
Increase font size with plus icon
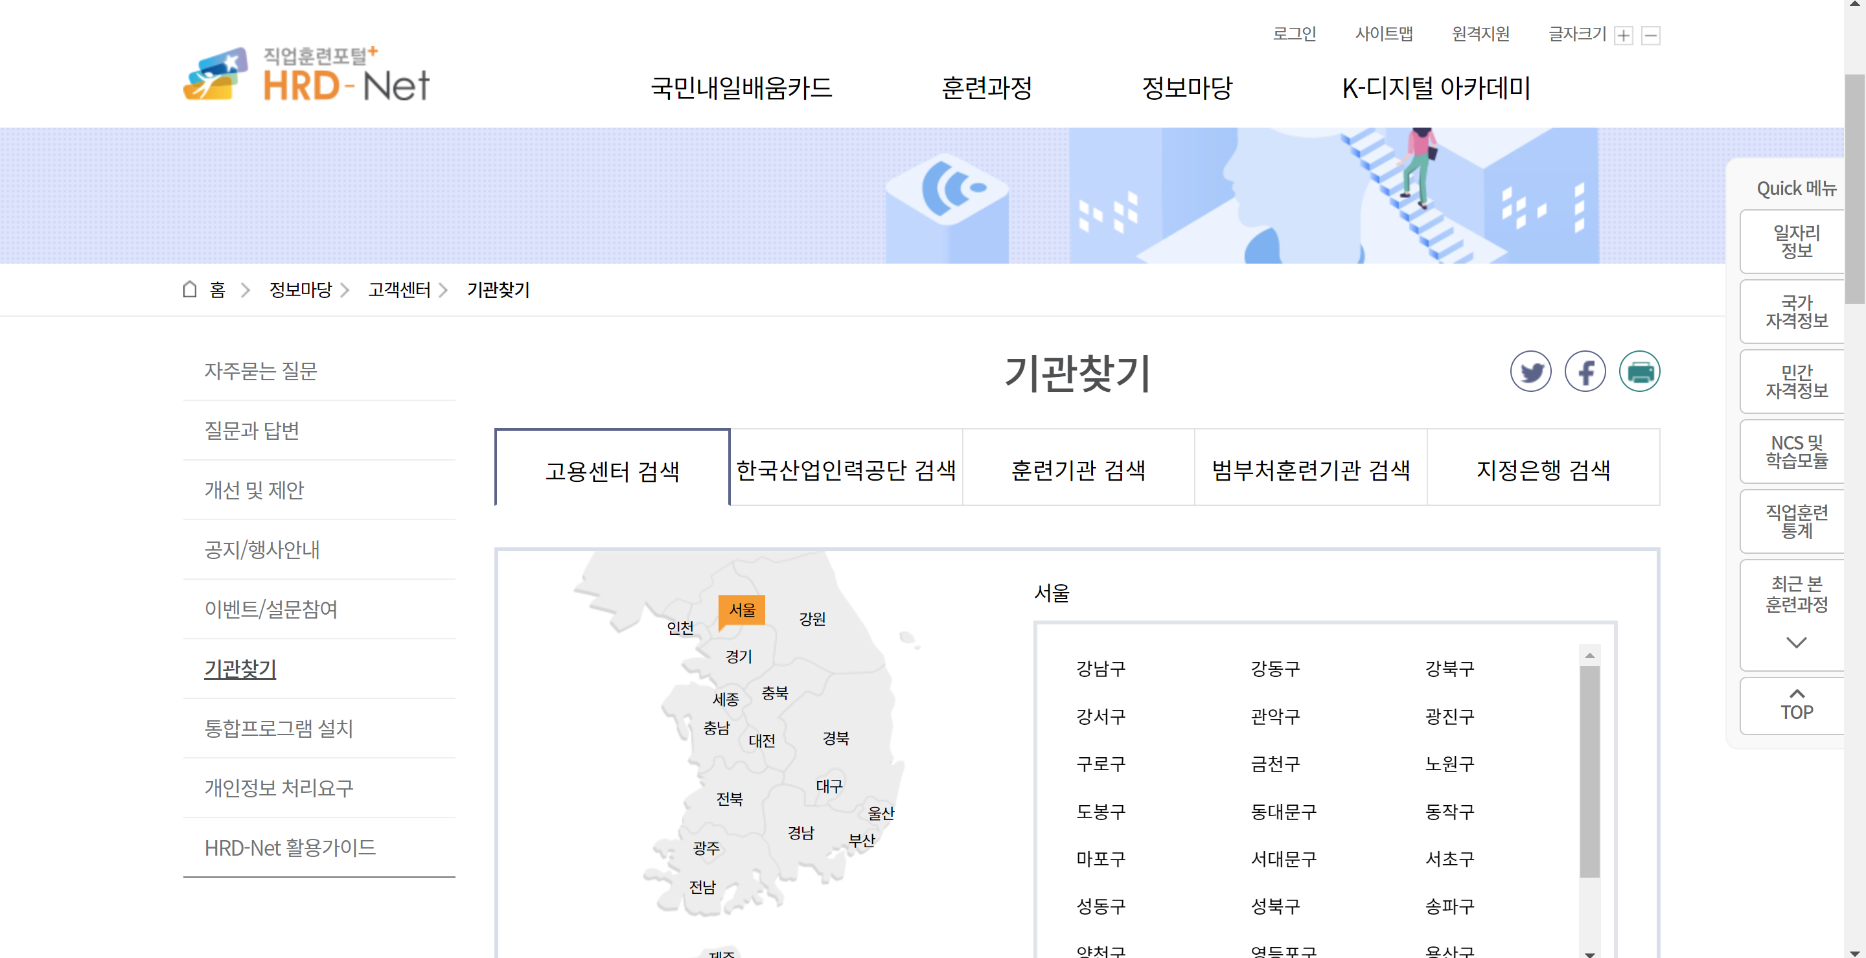pos(1623,36)
